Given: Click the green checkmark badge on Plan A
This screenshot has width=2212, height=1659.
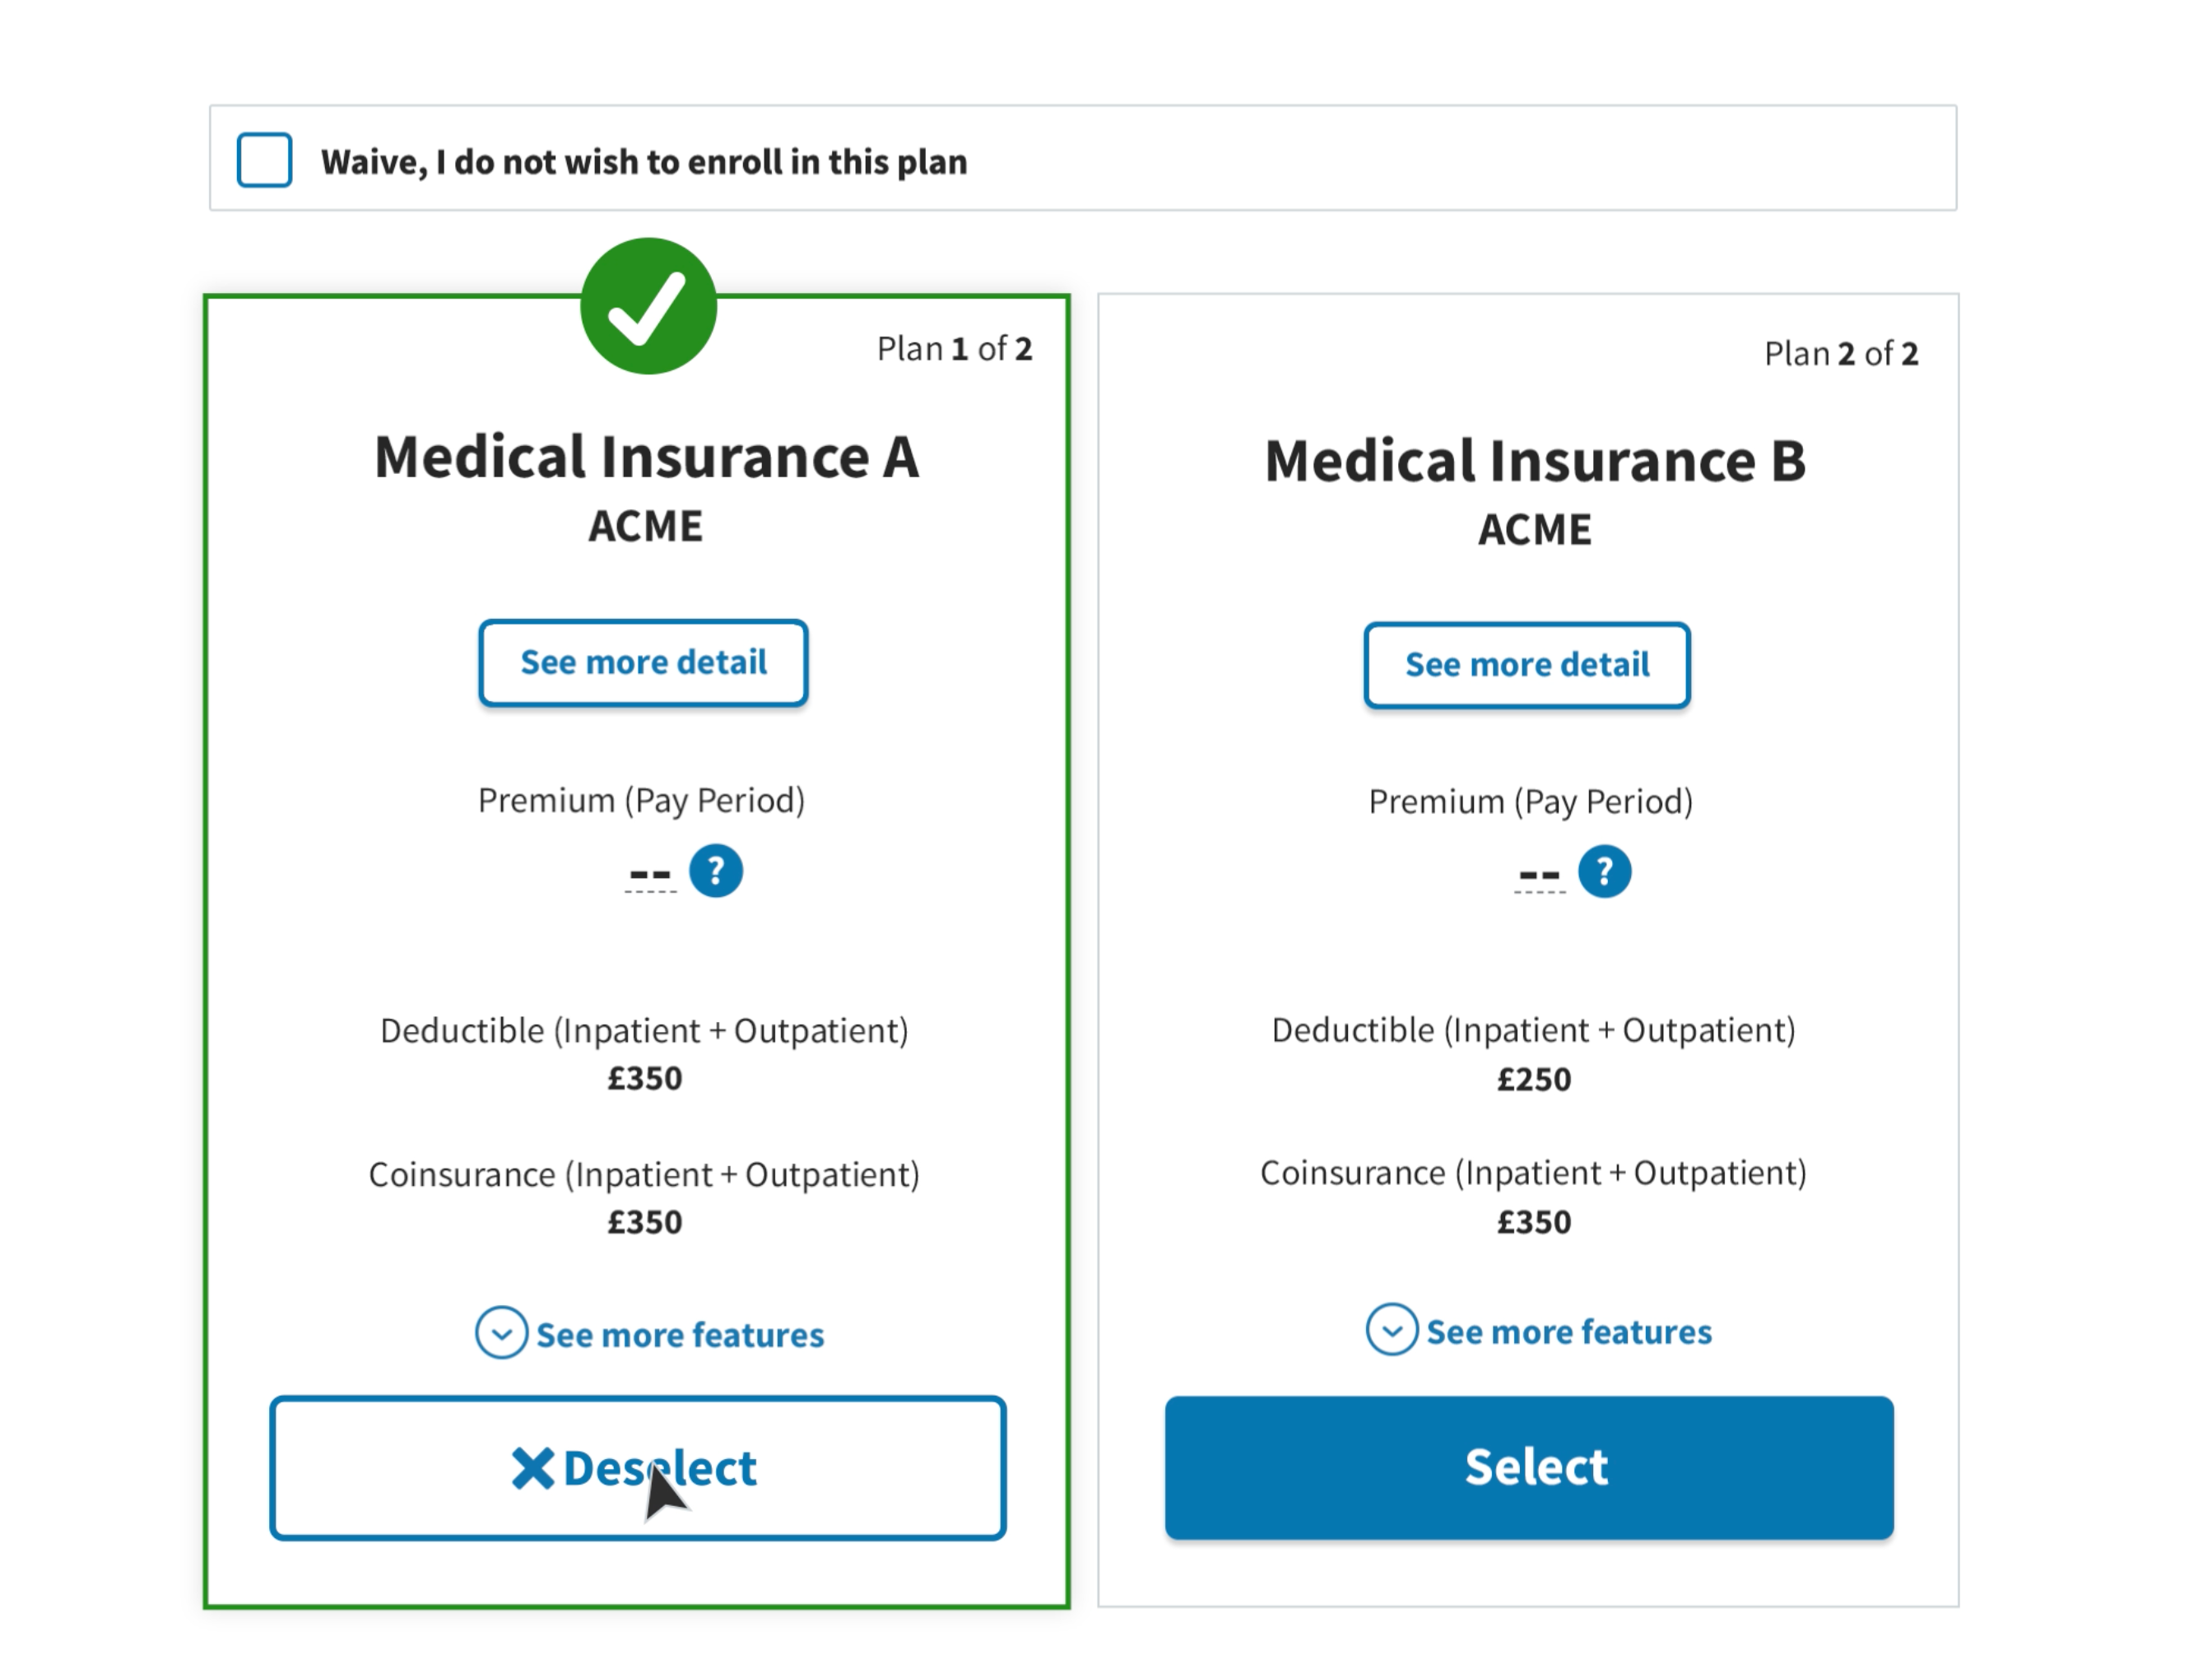Looking at the screenshot, I should (648, 306).
